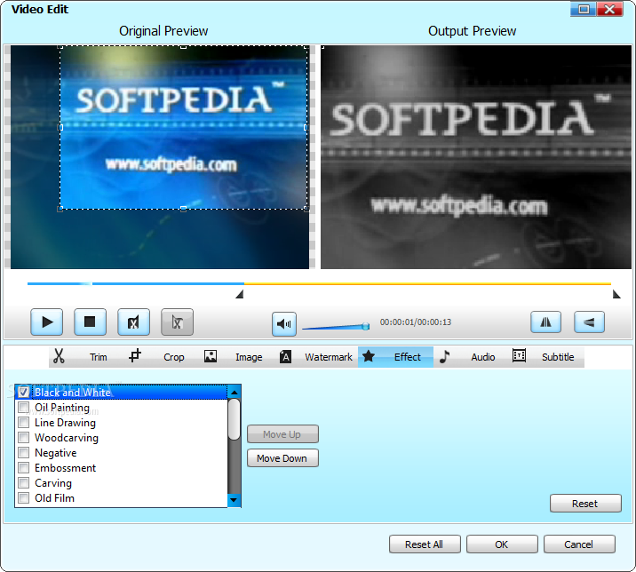
Task: Enable the Oil Painting effect checkbox
Action: coord(23,407)
